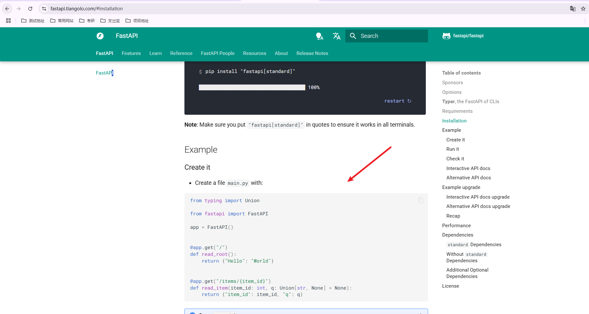The height and width of the screenshot is (314, 589).
Task: Open the Interactive API docs contents link
Action: [468, 168]
